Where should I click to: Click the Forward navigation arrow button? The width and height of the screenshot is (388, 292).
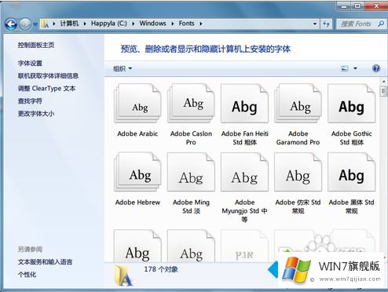click(x=25, y=24)
